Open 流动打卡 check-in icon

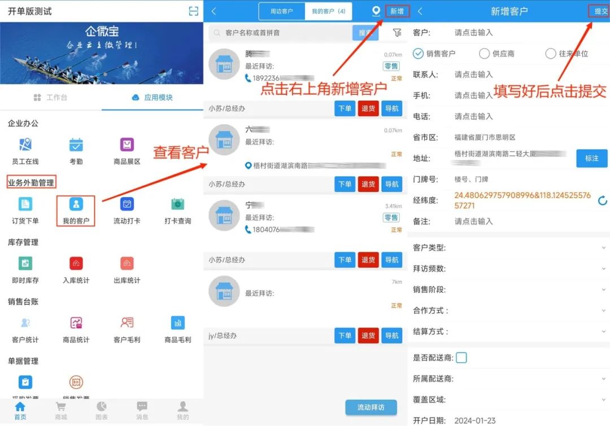click(x=127, y=204)
